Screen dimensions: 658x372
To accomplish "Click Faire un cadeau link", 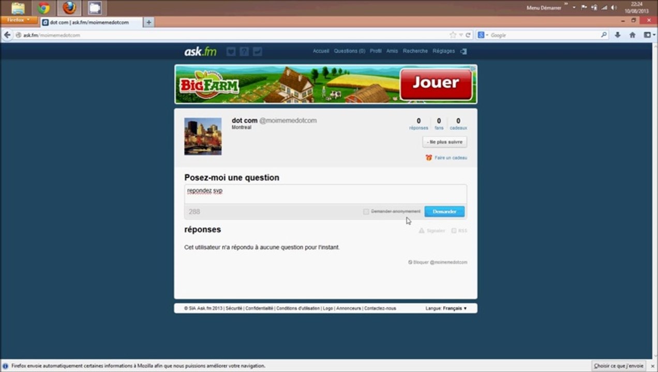I will (451, 158).
